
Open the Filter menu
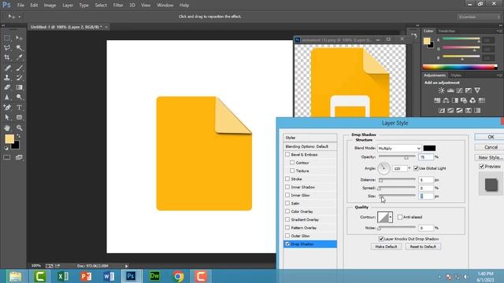tap(118, 6)
